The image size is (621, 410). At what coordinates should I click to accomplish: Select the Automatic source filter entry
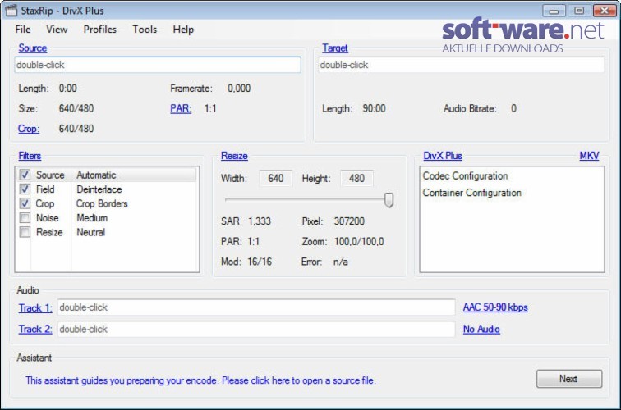96,175
